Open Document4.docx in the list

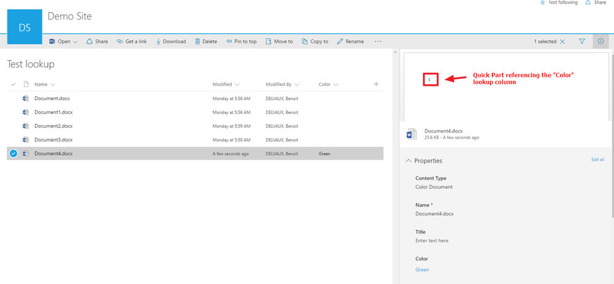[x=53, y=153]
